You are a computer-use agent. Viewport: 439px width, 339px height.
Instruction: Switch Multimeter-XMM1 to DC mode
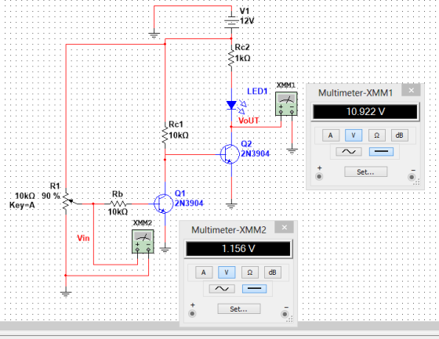point(381,152)
